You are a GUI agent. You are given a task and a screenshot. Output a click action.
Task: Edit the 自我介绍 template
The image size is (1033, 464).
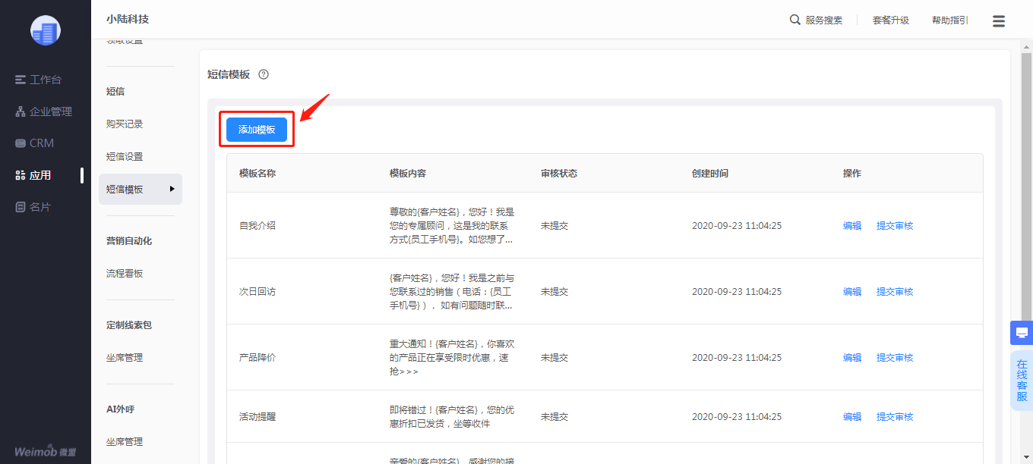[x=852, y=226]
